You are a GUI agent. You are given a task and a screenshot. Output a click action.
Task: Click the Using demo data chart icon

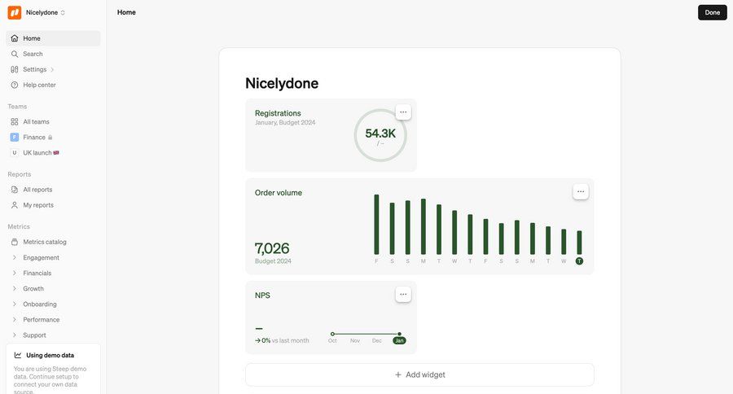point(18,355)
